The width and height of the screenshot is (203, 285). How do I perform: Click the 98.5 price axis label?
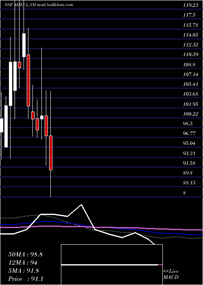pyautogui.click(x=188, y=124)
